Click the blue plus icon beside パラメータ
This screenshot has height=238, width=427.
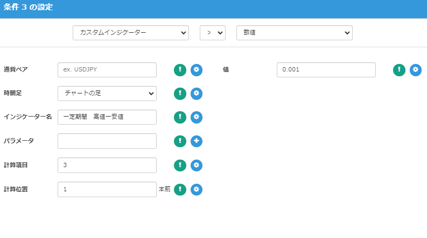click(197, 141)
